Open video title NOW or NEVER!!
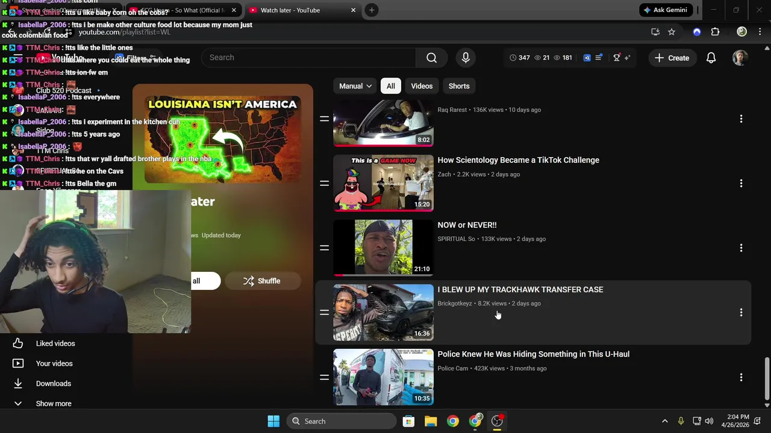 coord(467,225)
